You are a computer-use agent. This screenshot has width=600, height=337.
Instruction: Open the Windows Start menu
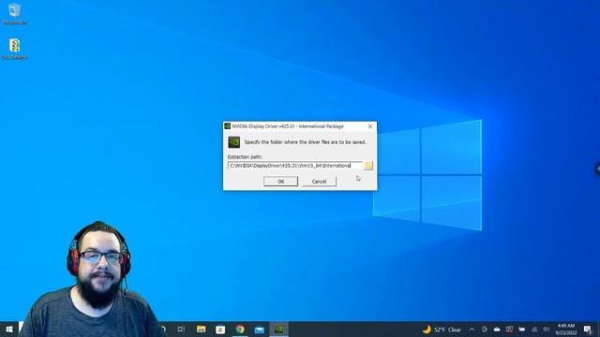click(x=9, y=330)
